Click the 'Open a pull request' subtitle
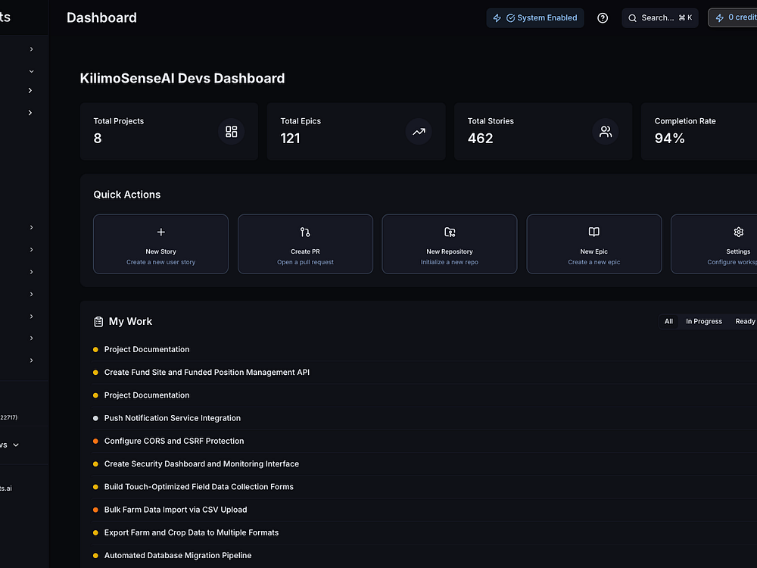757x568 pixels. click(x=305, y=262)
